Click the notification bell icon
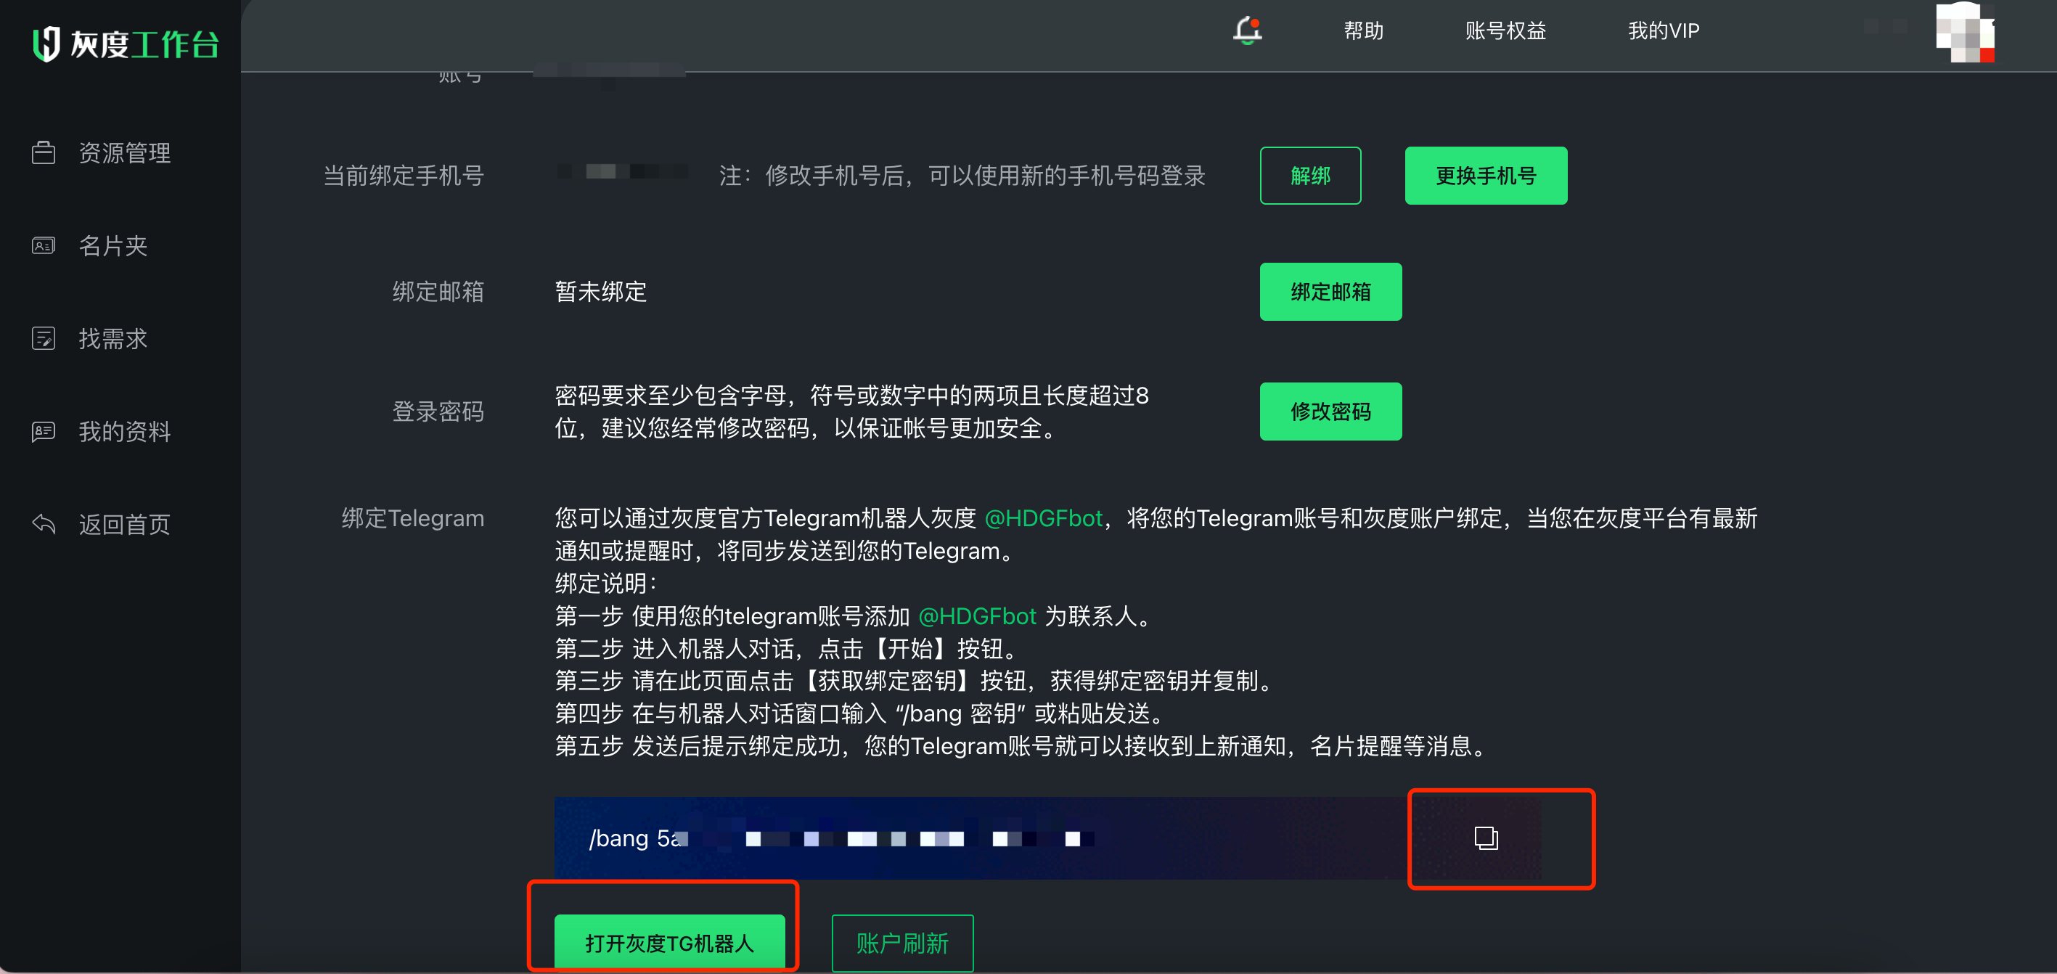The height and width of the screenshot is (974, 2057). pos(1247,30)
